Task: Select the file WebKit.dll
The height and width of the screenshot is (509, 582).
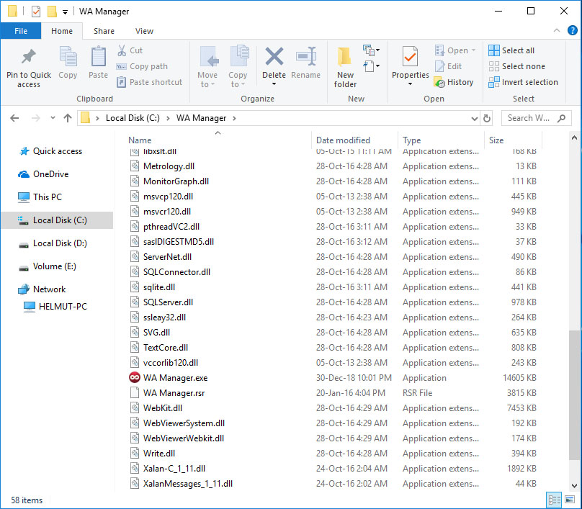Action: [x=163, y=408]
